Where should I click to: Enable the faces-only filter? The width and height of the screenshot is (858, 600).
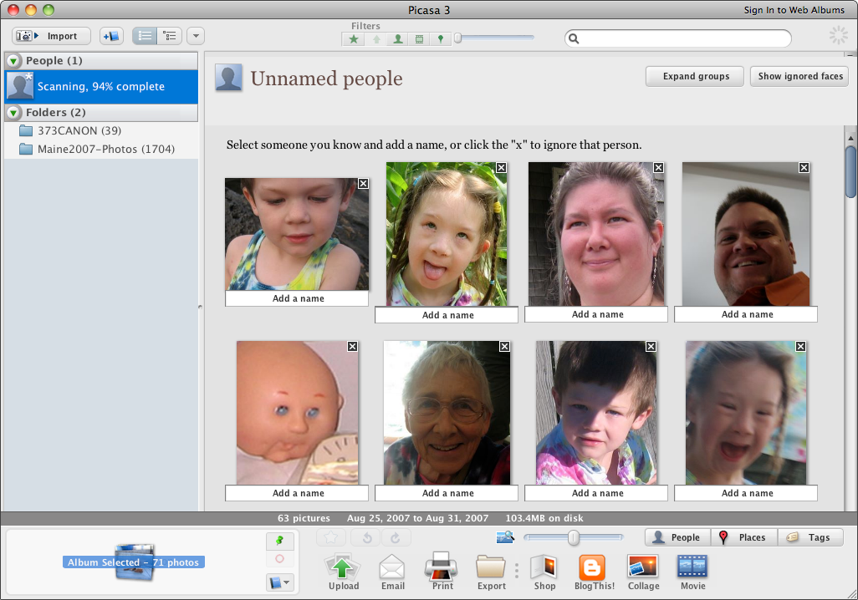point(397,38)
